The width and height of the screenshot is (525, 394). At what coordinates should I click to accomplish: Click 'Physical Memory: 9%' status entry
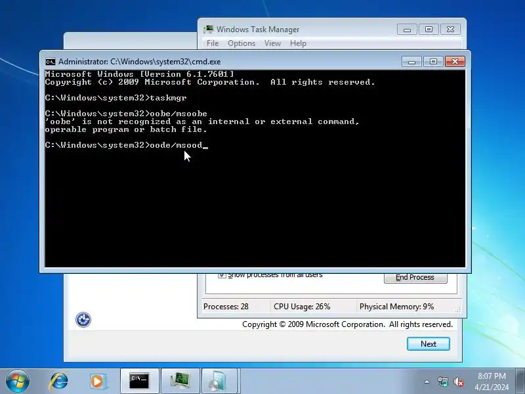click(x=397, y=307)
